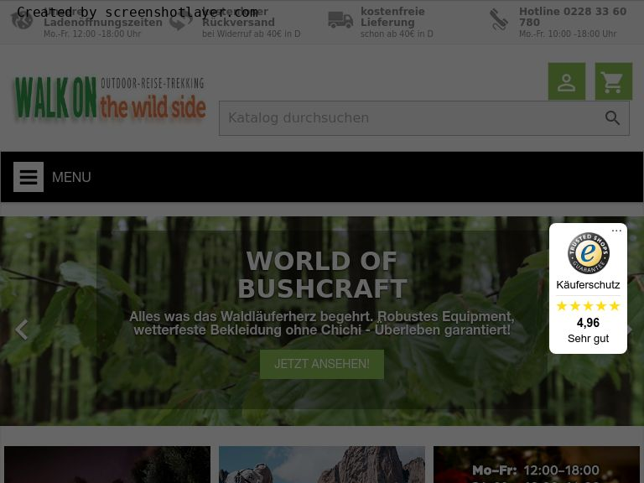The image size is (644, 483).
Task: Open the hamburger MENU icon
Action: (29, 177)
